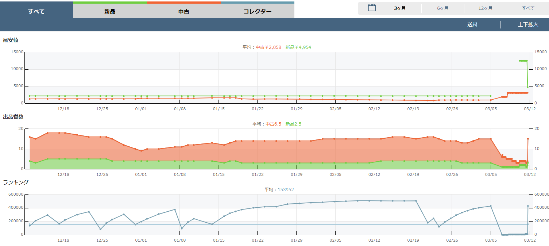This screenshot has height=246, width=549.
Task: Toggle 上下拡大 vertical zoom
Action: pos(528,25)
